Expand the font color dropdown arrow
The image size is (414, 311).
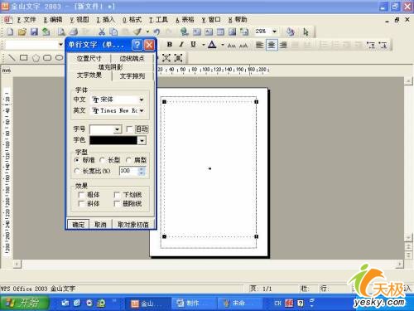[x=223, y=45]
